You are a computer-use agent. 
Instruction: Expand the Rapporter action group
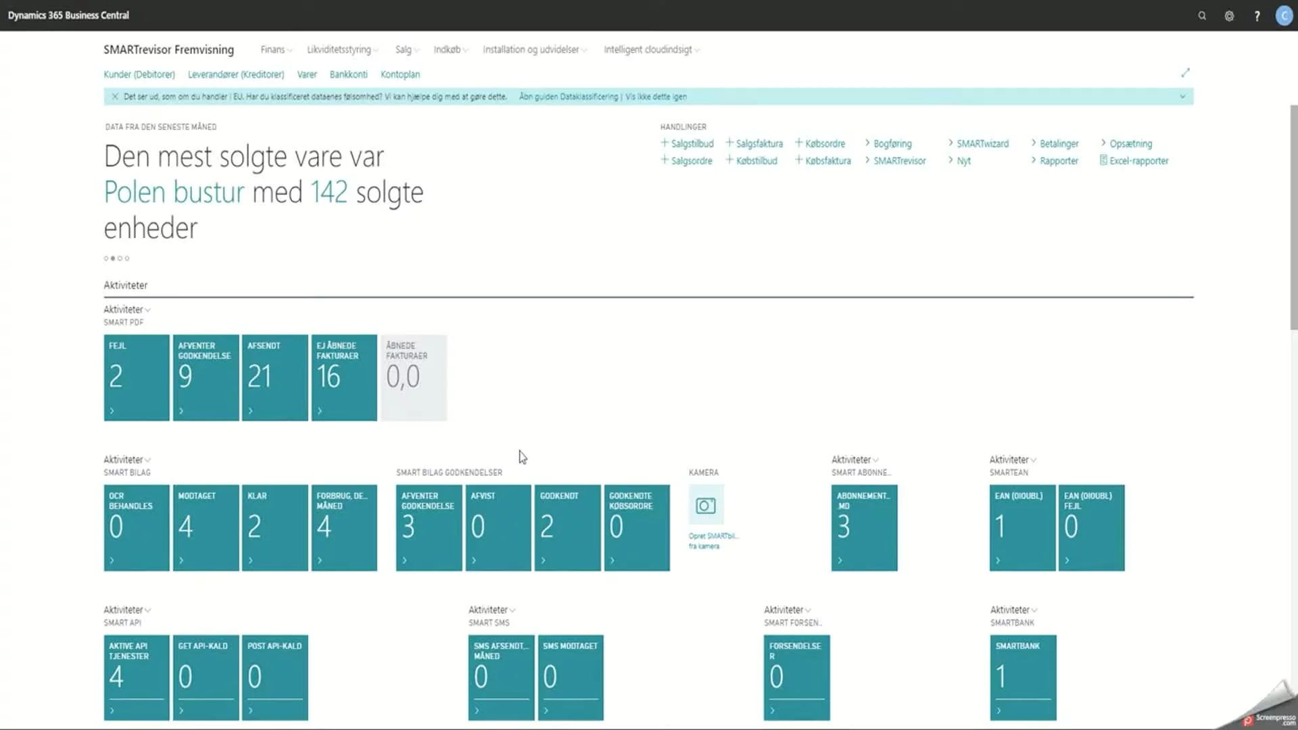[1055, 161]
